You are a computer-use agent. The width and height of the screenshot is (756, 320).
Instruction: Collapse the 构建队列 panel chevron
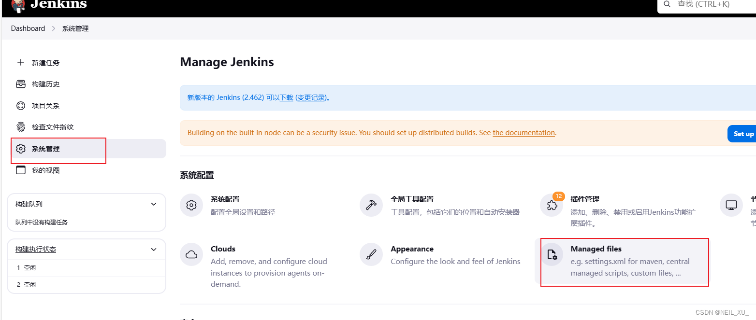click(x=154, y=204)
